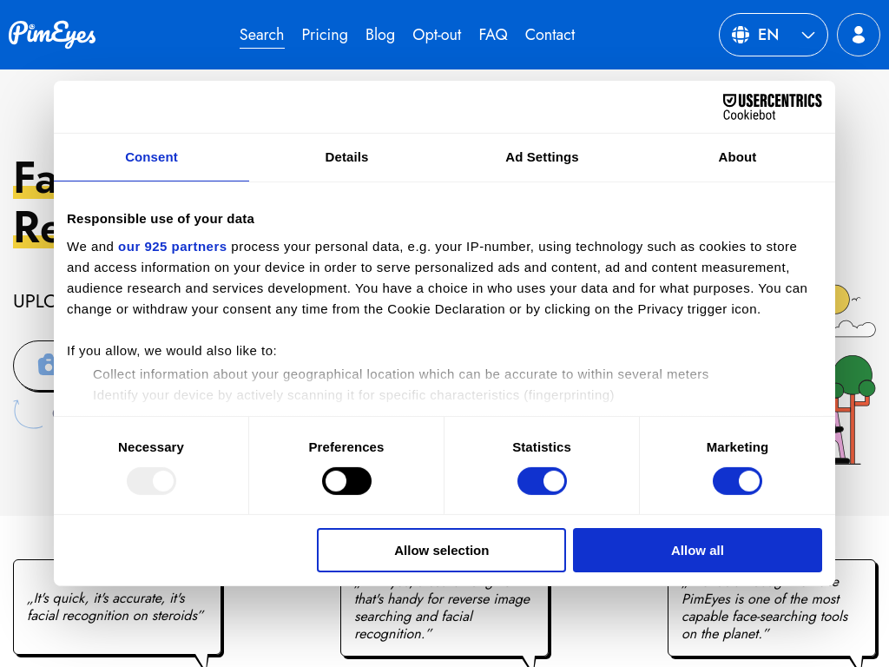Select the About tab
The image size is (889, 667).
(x=737, y=157)
